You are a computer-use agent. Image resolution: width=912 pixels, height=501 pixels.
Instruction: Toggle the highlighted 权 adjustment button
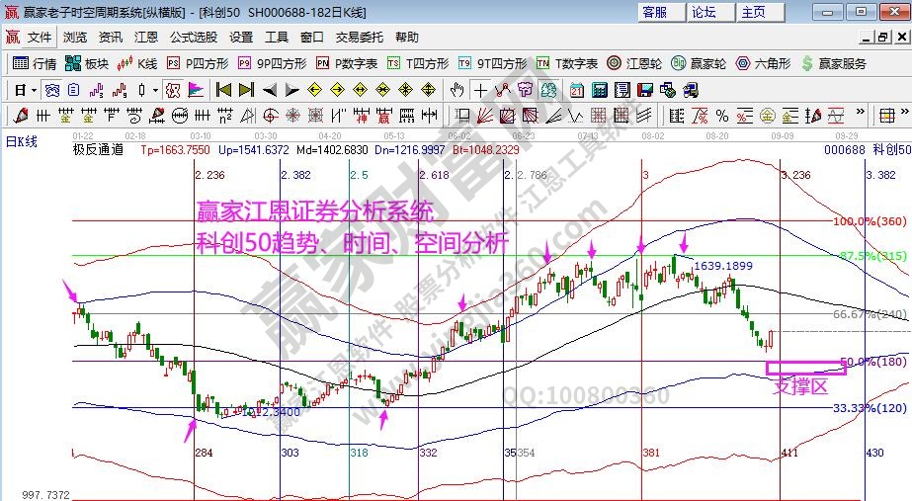[173, 90]
